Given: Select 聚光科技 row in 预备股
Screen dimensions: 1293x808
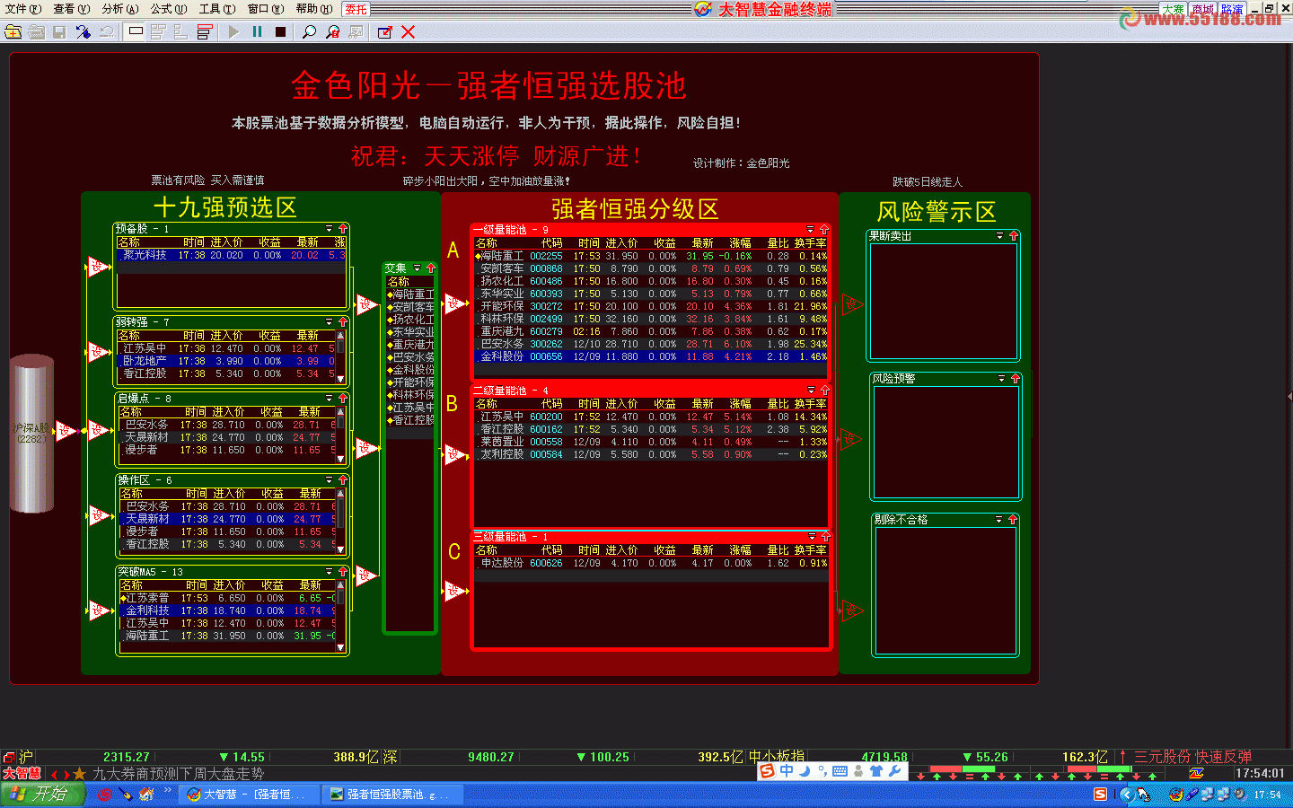Looking at the screenshot, I should (232, 256).
